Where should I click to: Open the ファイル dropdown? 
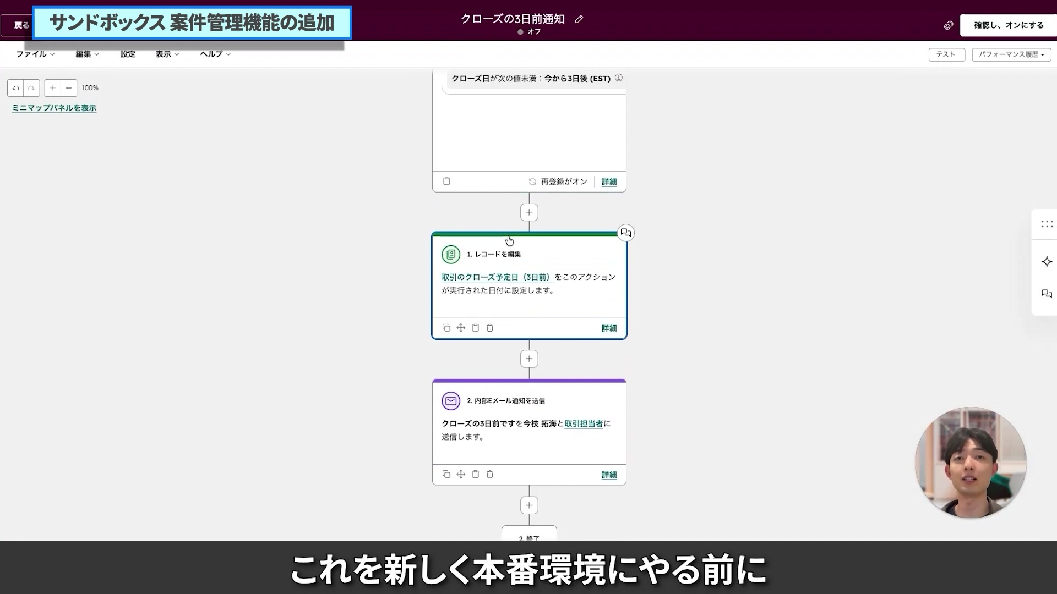point(34,54)
